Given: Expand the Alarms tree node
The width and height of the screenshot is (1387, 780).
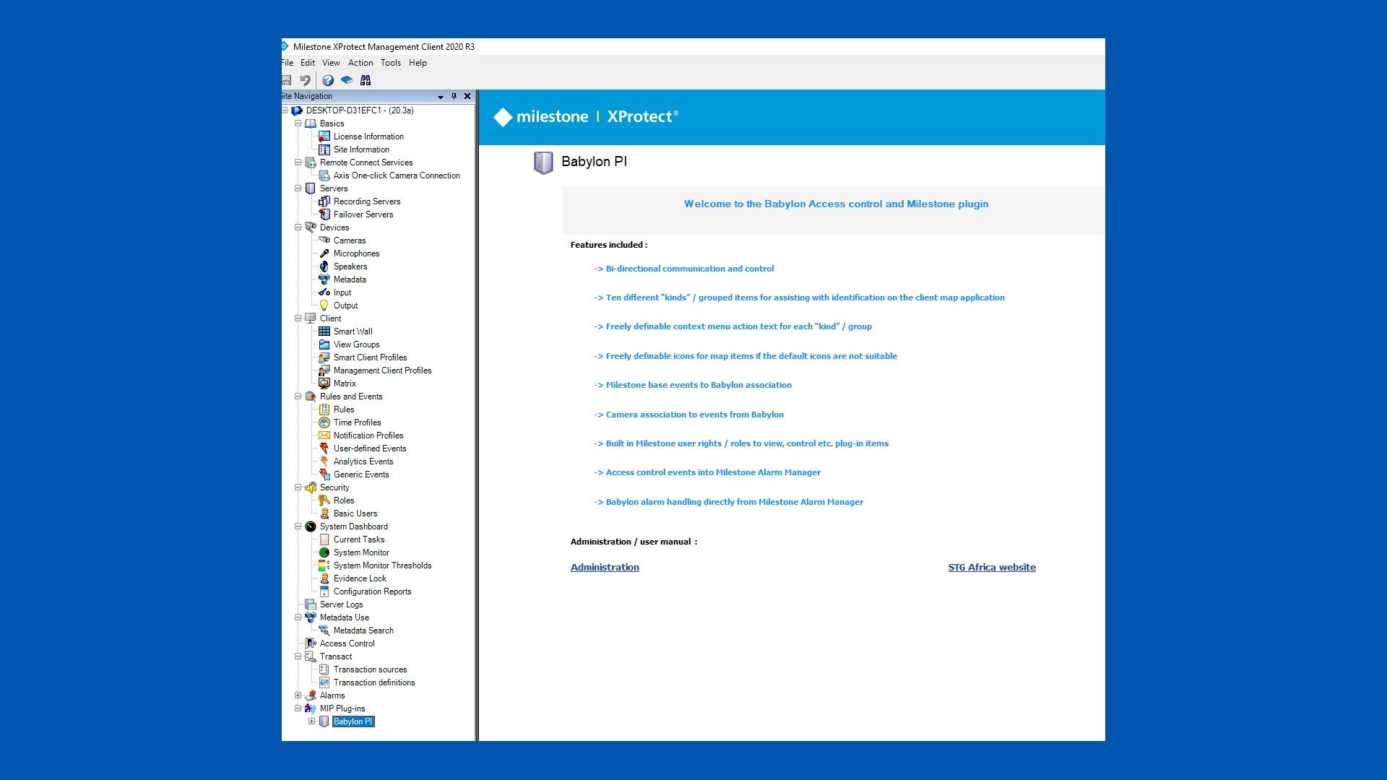Looking at the screenshot, I should coord(298,695).
